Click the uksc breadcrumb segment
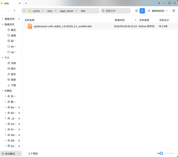This screenshot has height=157, width=178. tap(50, 11)
